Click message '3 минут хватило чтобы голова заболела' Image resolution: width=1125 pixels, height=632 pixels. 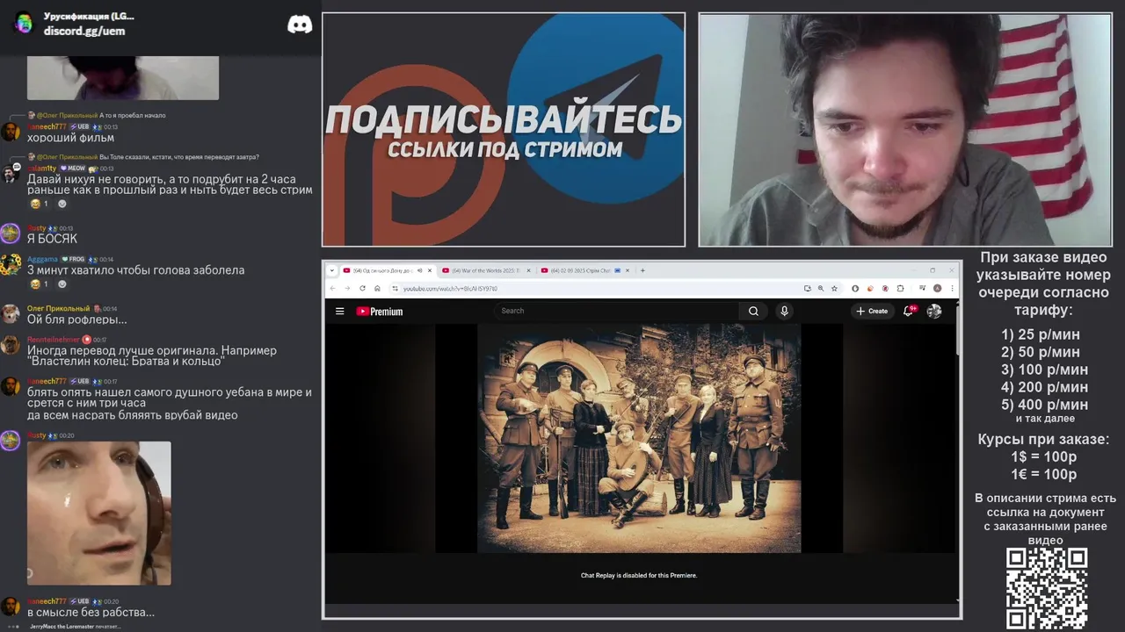135,270
